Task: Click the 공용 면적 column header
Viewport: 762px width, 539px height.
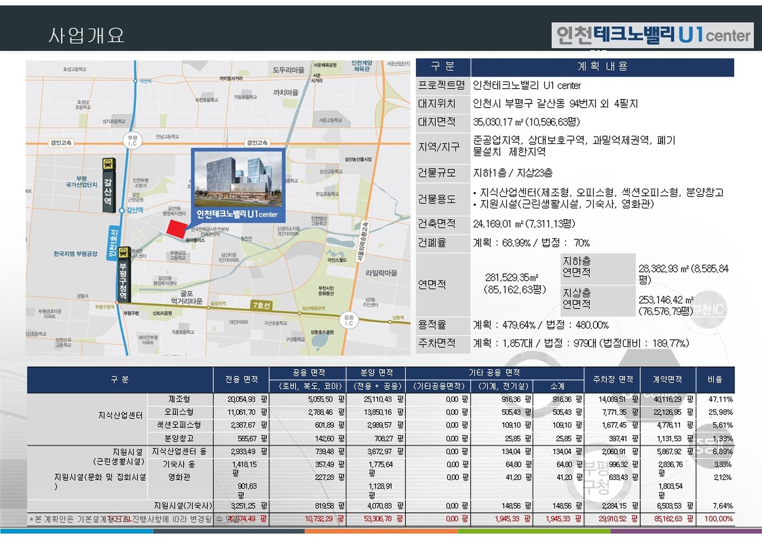Action: pos(308,373)
